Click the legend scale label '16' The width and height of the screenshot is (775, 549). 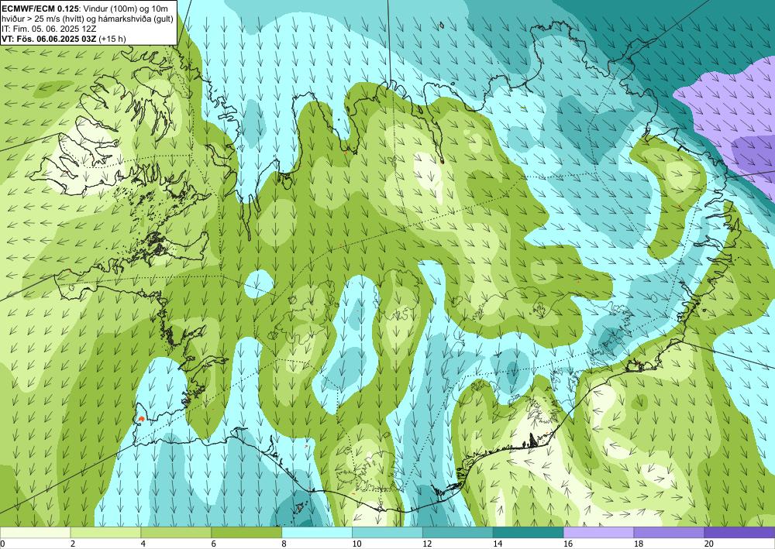click(568, 544)
